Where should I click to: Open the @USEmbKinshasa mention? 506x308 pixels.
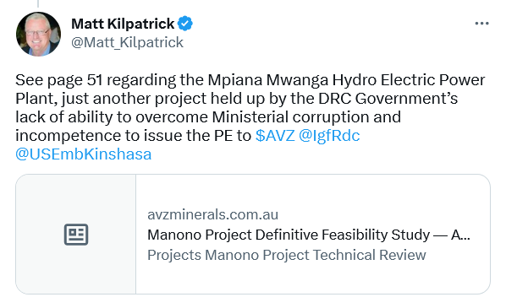(84, 154)
